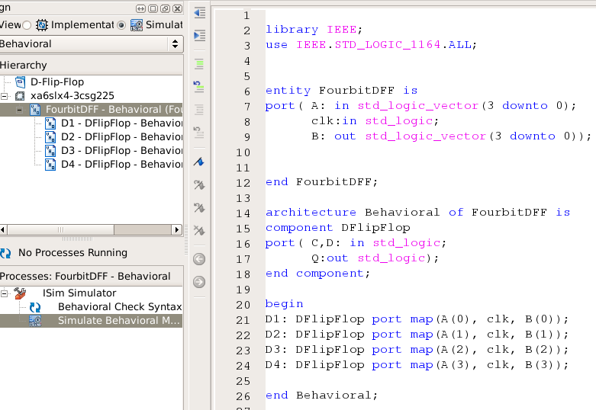Select D4 - DFlipFlop hierarchy row

(x=121, y=165)
